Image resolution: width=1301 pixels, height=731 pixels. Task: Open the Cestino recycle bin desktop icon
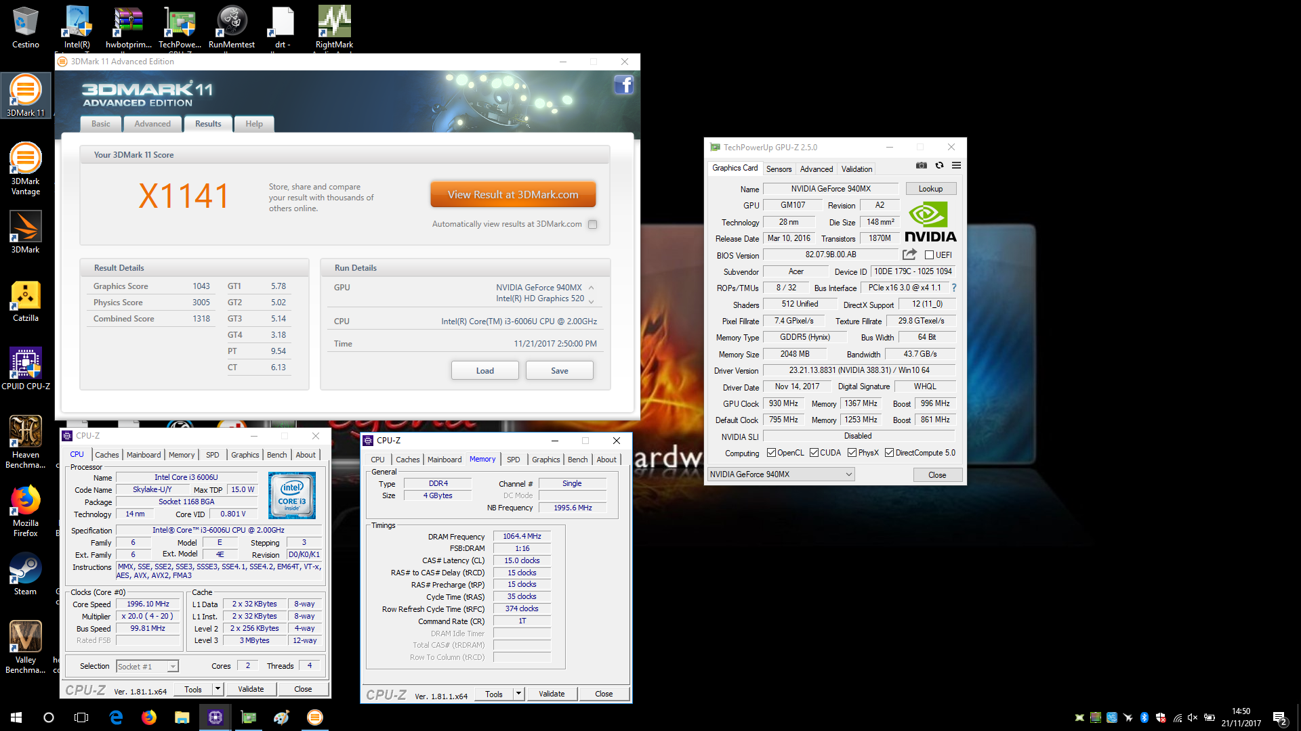(26, 27)
